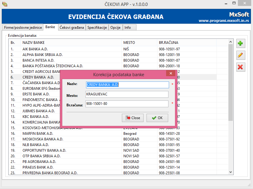Viewport: 253px width, 189px height.
Task: Open the Info tab
Action: click(129, 28)
